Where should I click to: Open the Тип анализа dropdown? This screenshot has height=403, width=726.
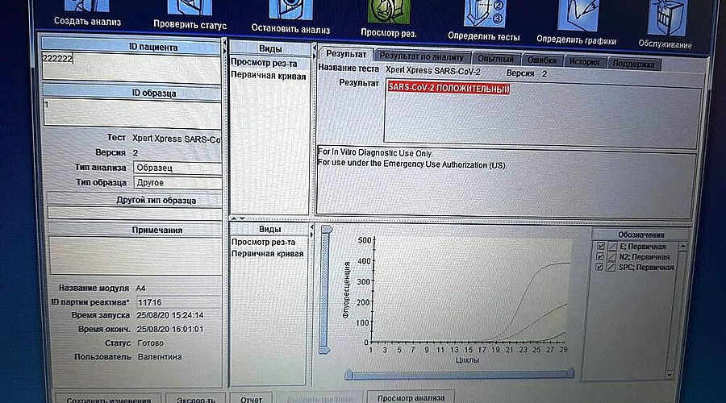coord(177,168)
